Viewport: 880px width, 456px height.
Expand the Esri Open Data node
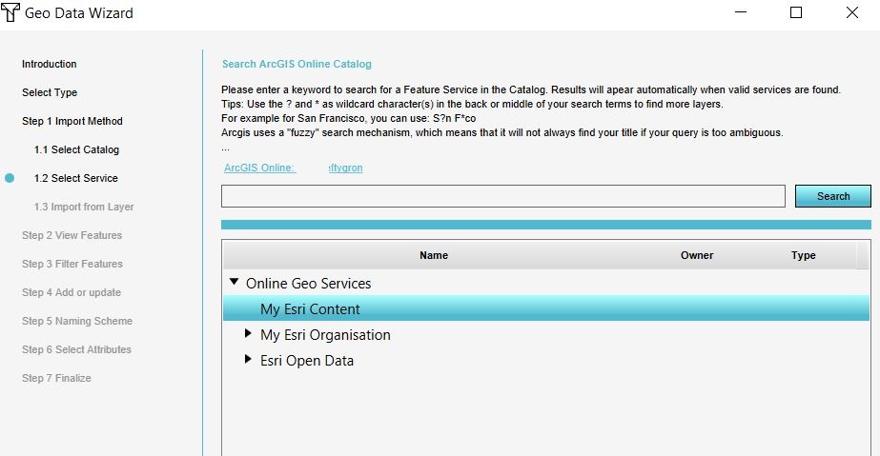249,360
